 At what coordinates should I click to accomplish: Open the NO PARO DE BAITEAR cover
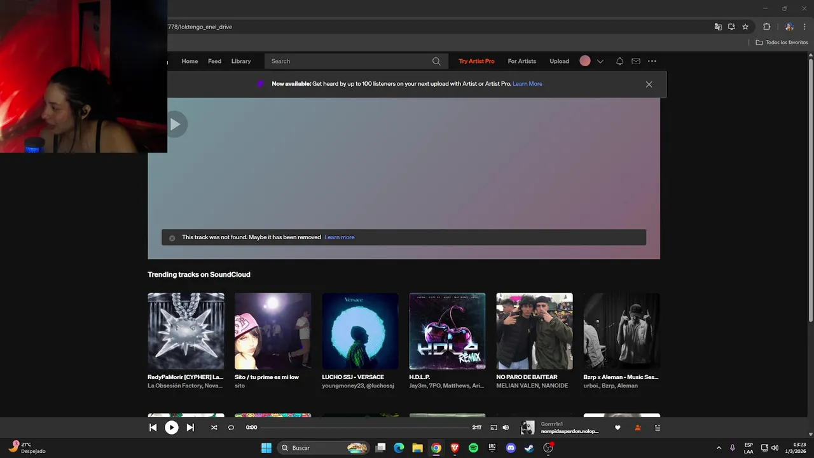tap(534, 331)
